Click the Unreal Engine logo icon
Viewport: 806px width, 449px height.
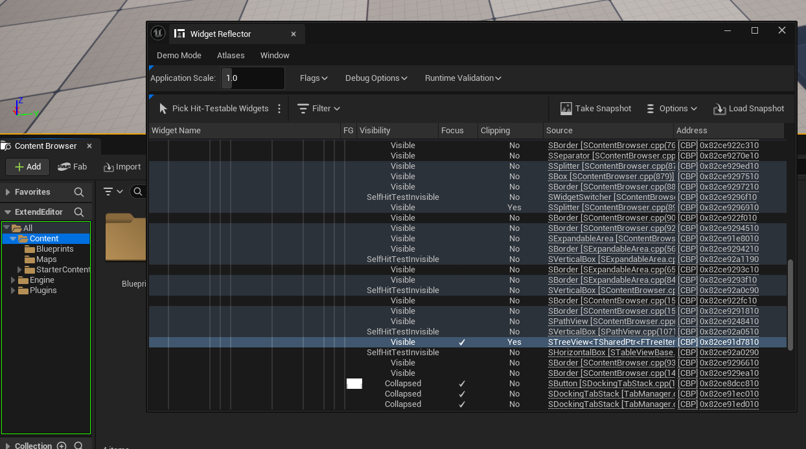click(x=158, y=33)
